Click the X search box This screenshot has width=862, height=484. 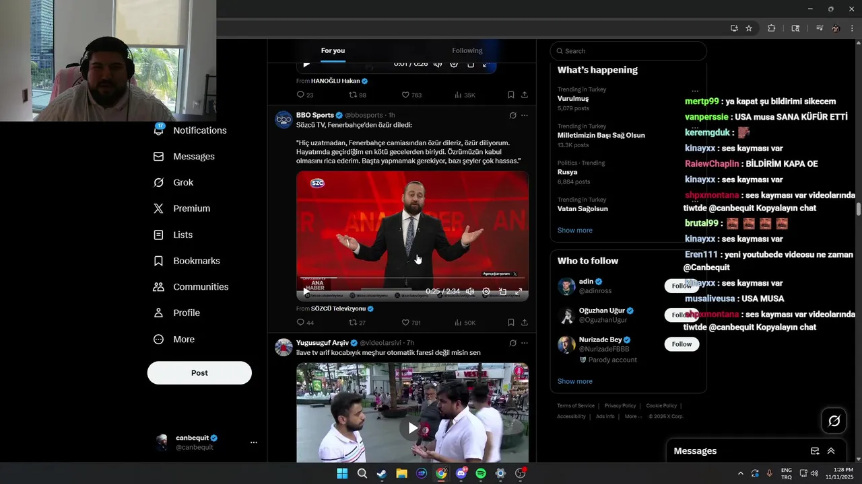click(x=628, y=51)
